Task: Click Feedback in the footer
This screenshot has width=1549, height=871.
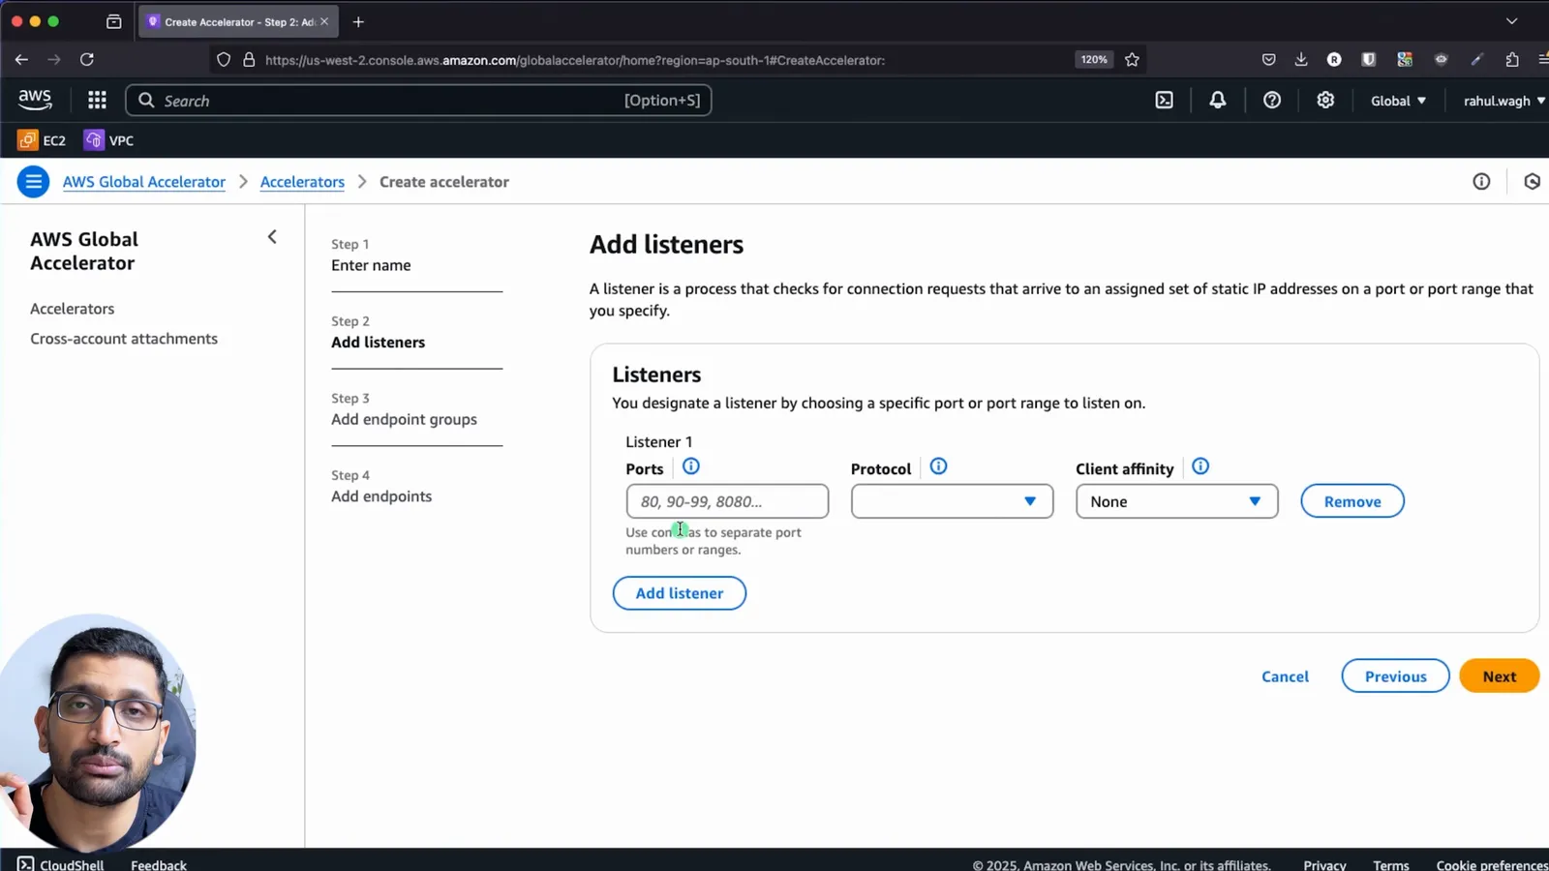Action: (159, 864)
